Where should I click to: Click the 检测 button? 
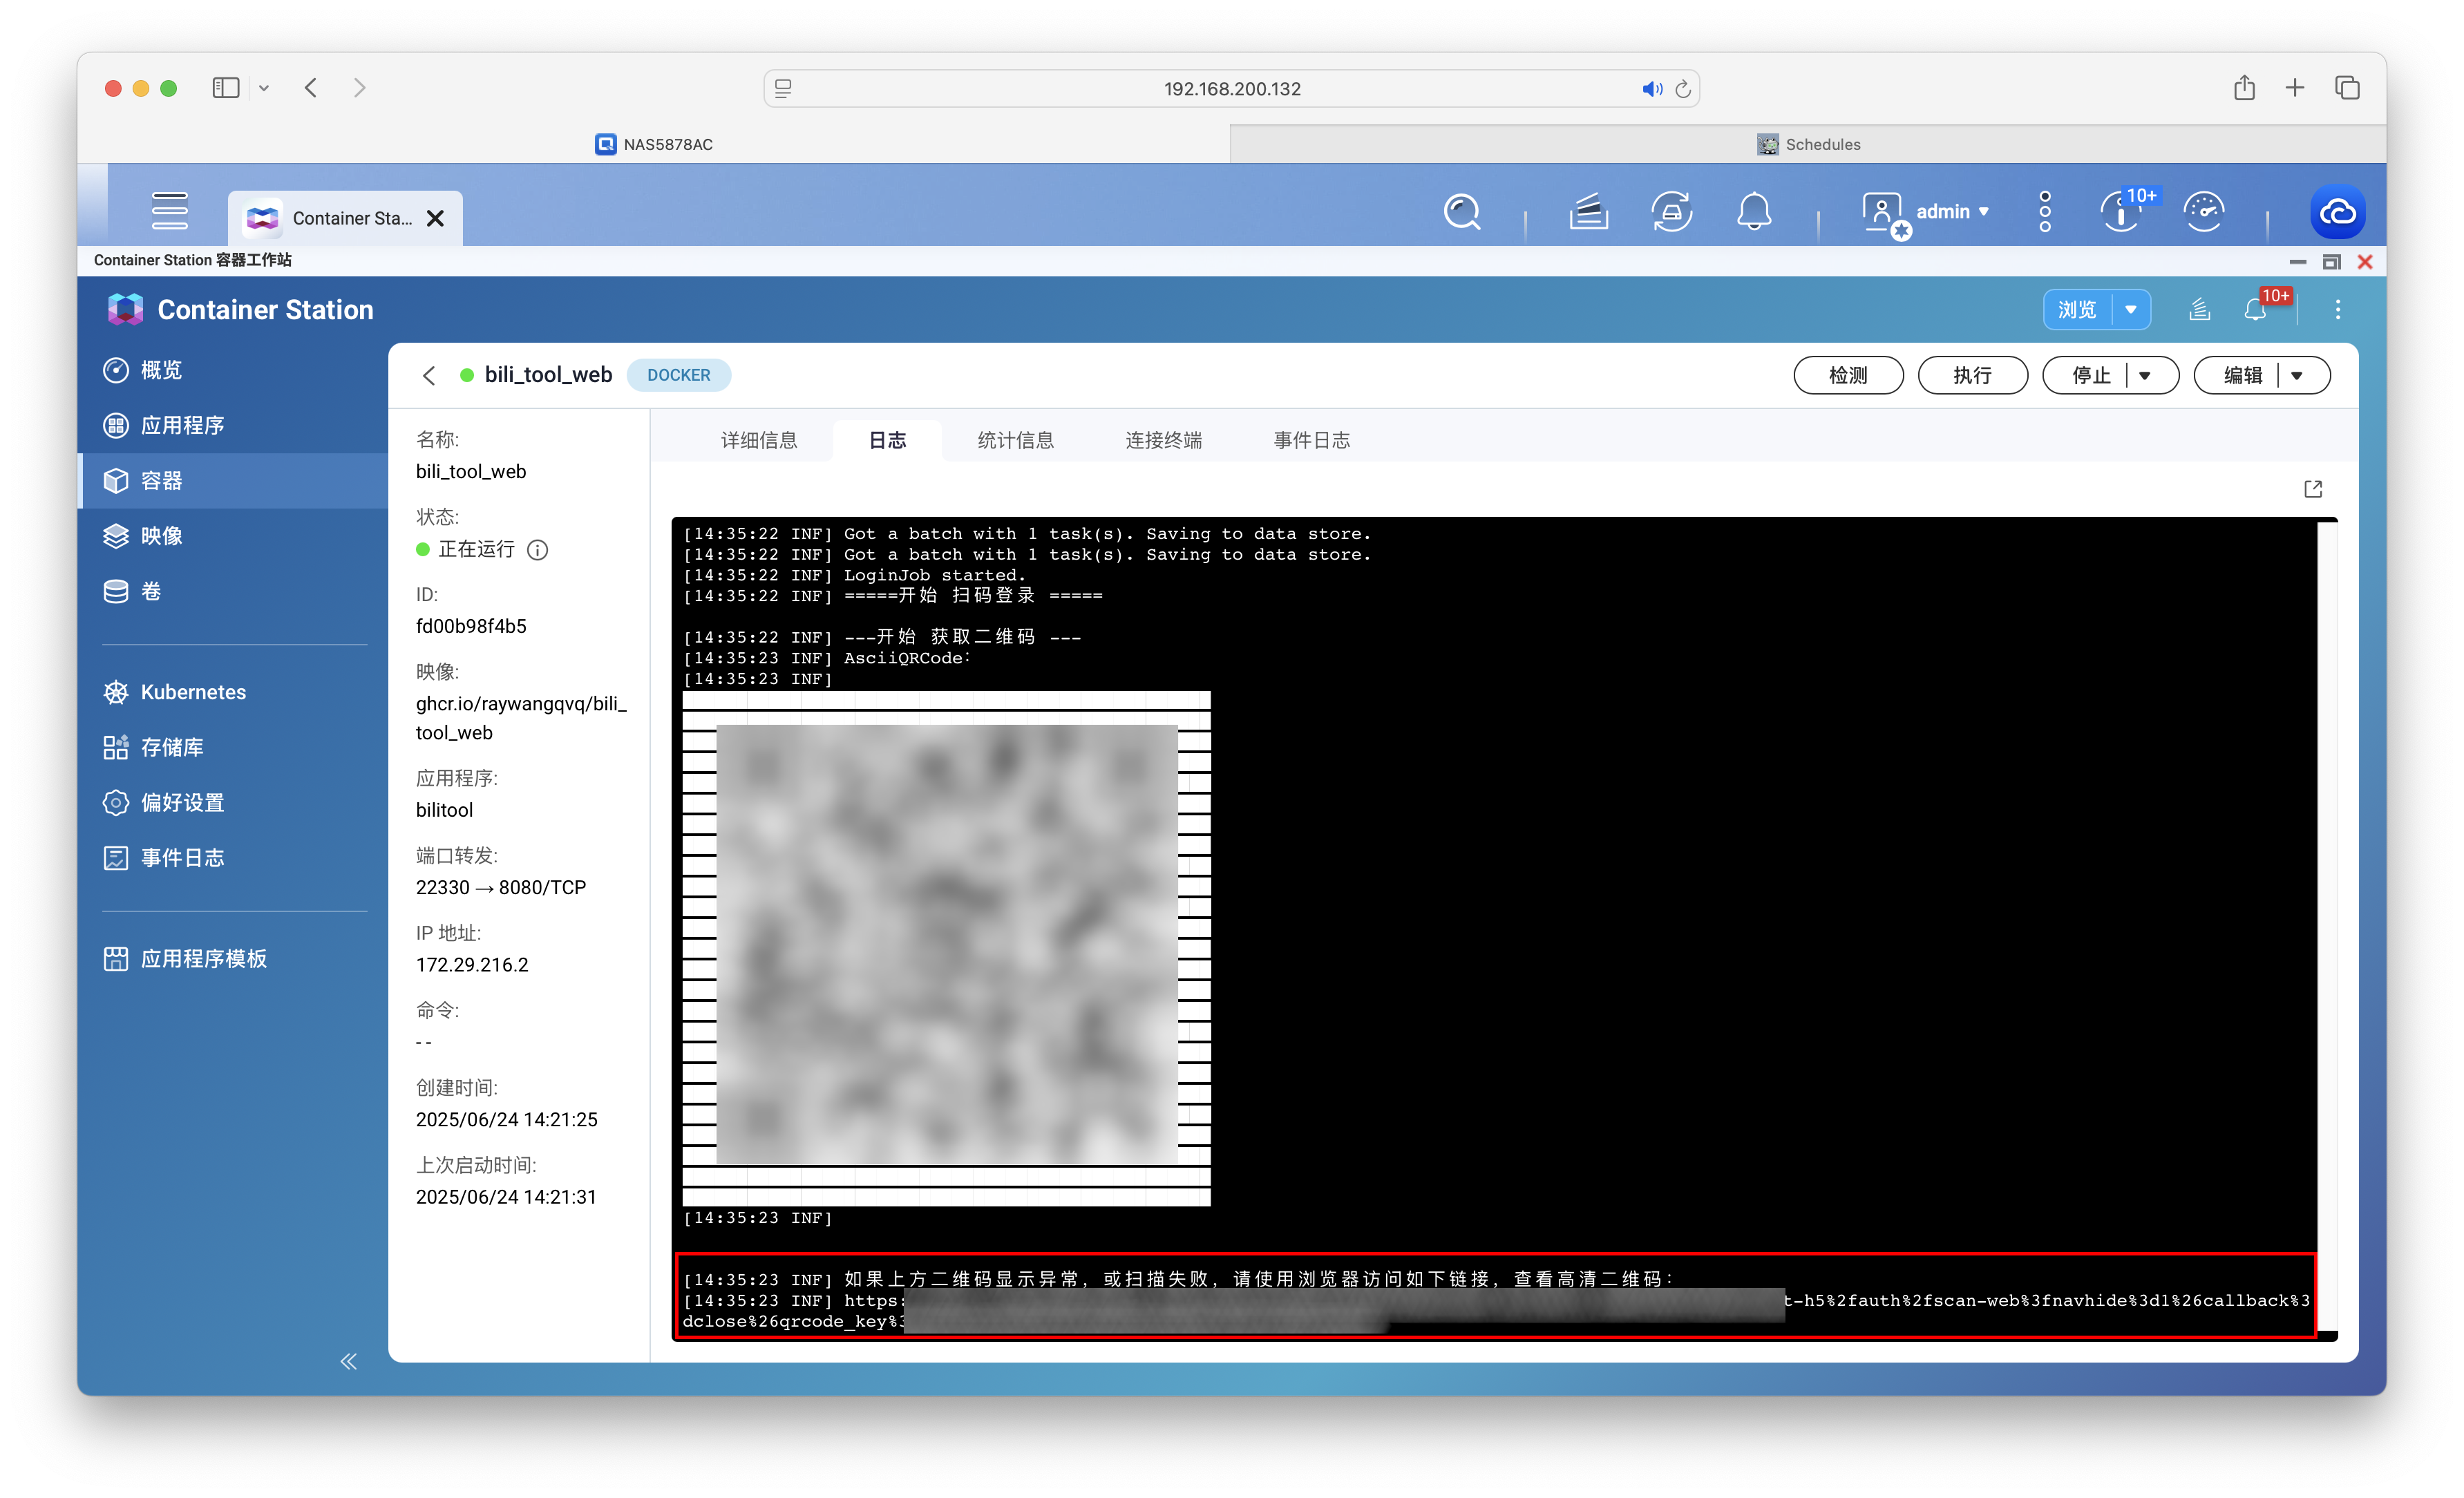click(x=1848, y=376)
